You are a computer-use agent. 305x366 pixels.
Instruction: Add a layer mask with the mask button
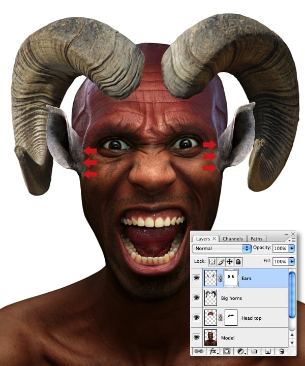[226, 351]
